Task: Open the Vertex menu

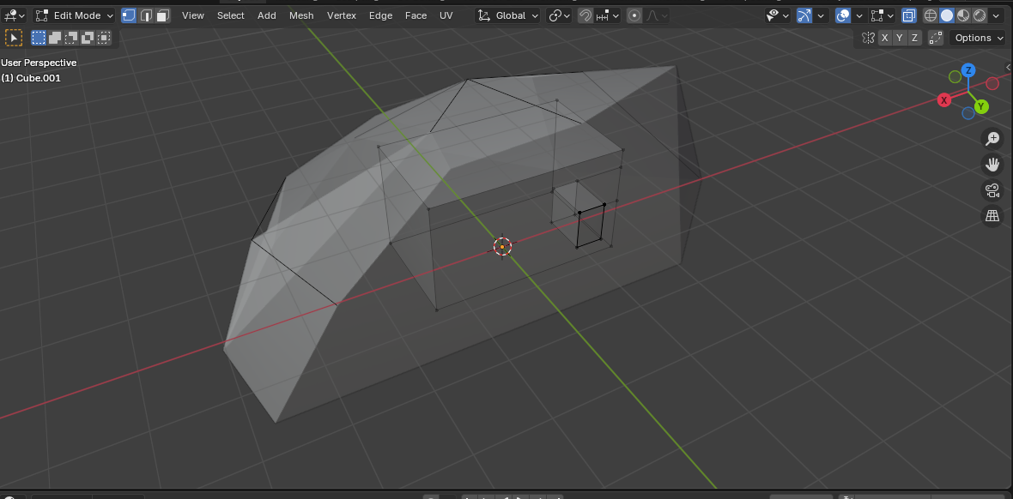Action: click(341, 15)
